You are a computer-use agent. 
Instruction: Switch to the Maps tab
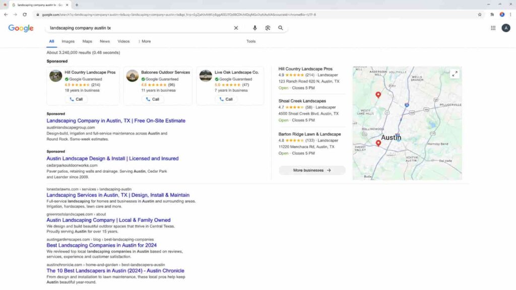click(87, 41)
